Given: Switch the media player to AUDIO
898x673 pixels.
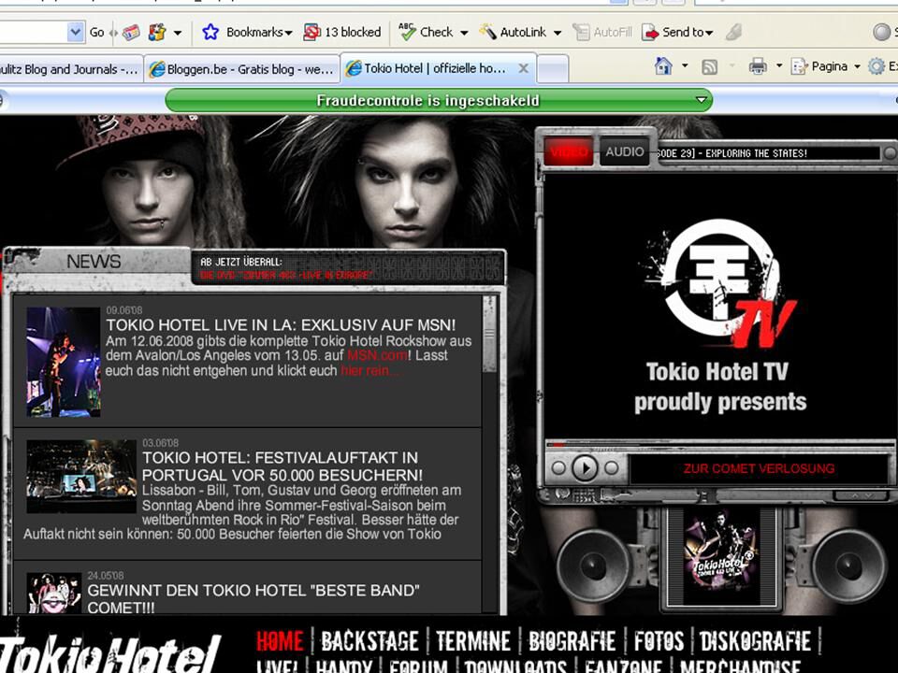Looking at the screenshot, I should (x=624, y=151).
